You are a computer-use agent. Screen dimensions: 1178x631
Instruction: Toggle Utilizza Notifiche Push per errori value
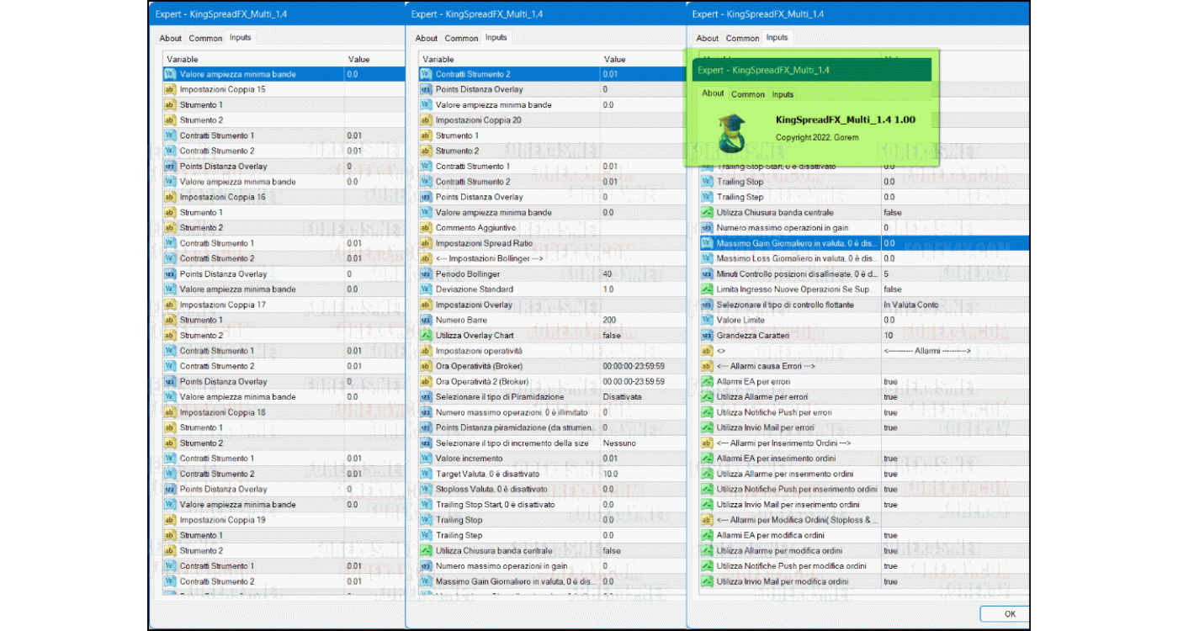pos(890,412)
